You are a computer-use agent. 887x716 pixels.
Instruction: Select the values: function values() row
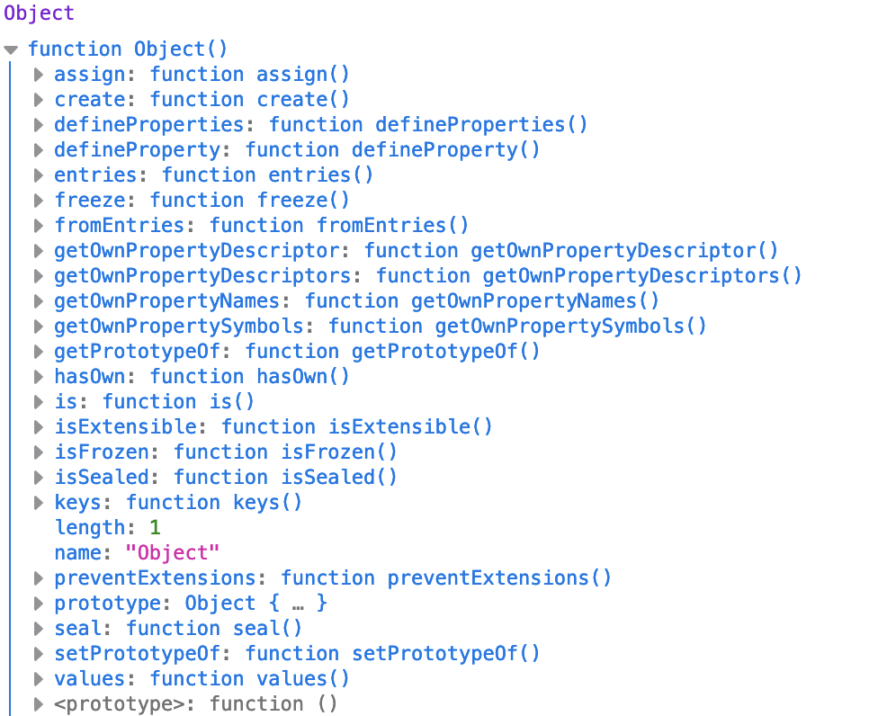click(x=202, y=679)
